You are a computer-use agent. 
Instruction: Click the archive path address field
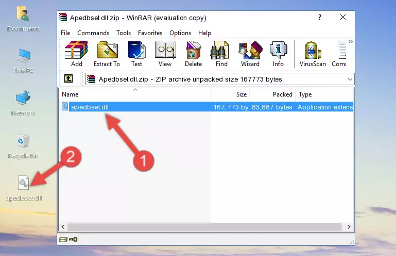(220, 79)
